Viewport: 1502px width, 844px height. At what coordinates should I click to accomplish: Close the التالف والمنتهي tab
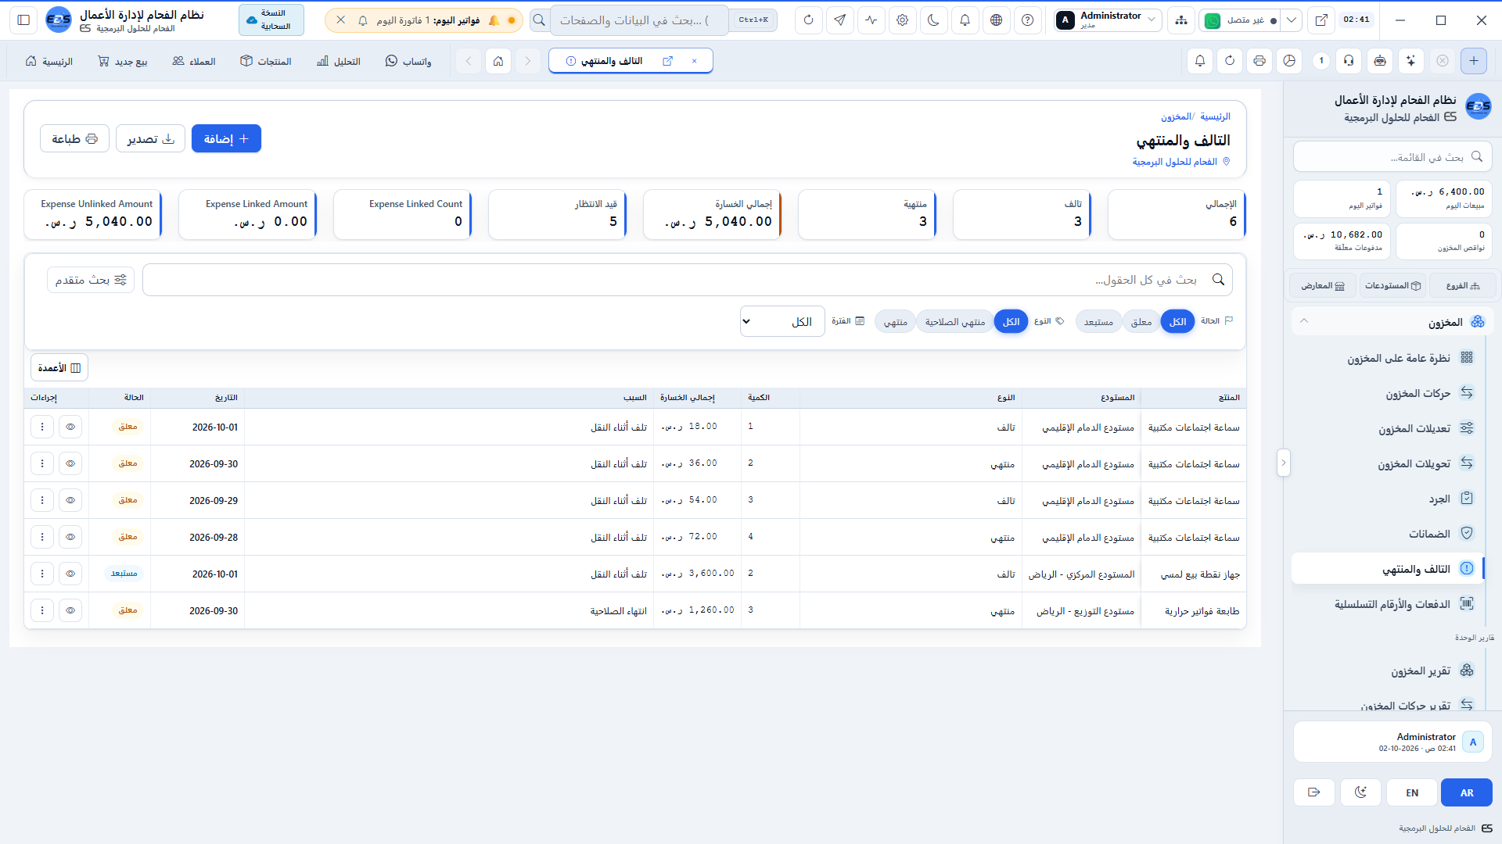point(694,61)
